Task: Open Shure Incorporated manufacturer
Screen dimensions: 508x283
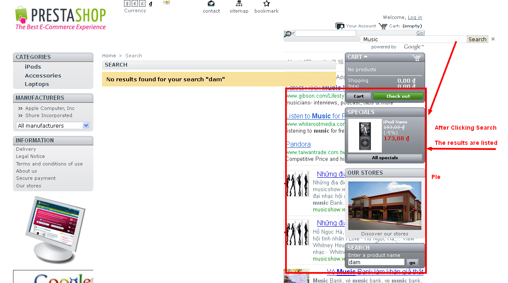Action: point(48,115)
